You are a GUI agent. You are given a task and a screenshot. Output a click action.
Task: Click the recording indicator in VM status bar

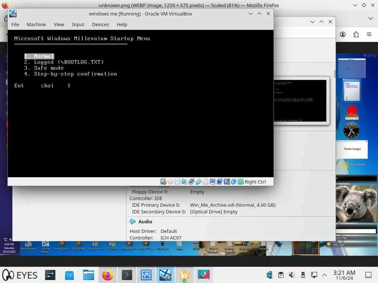tap(219, 182)
